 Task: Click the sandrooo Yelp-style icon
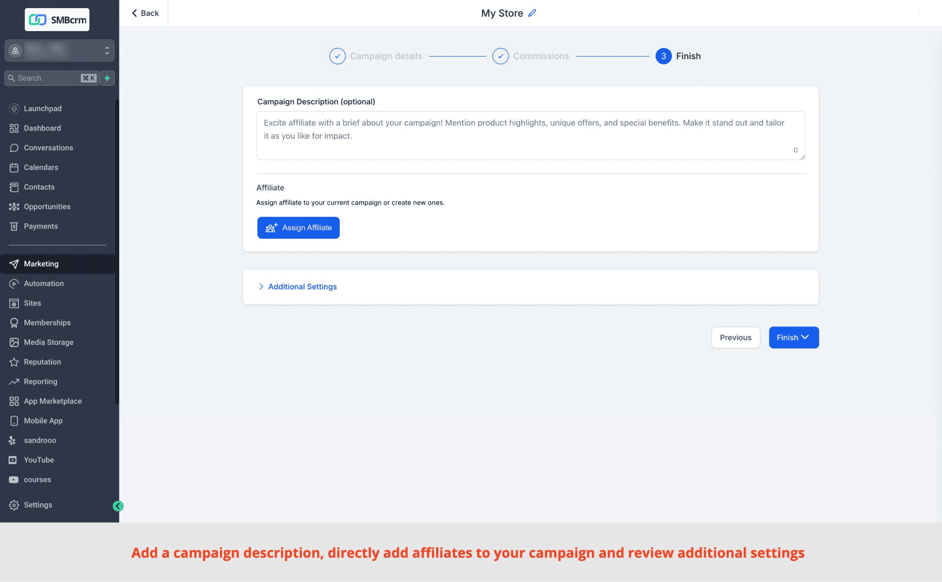tap(13, 441)
